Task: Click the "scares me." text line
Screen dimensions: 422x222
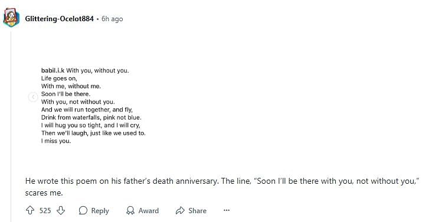Action: pyautogui.click(x=44, y=193)
